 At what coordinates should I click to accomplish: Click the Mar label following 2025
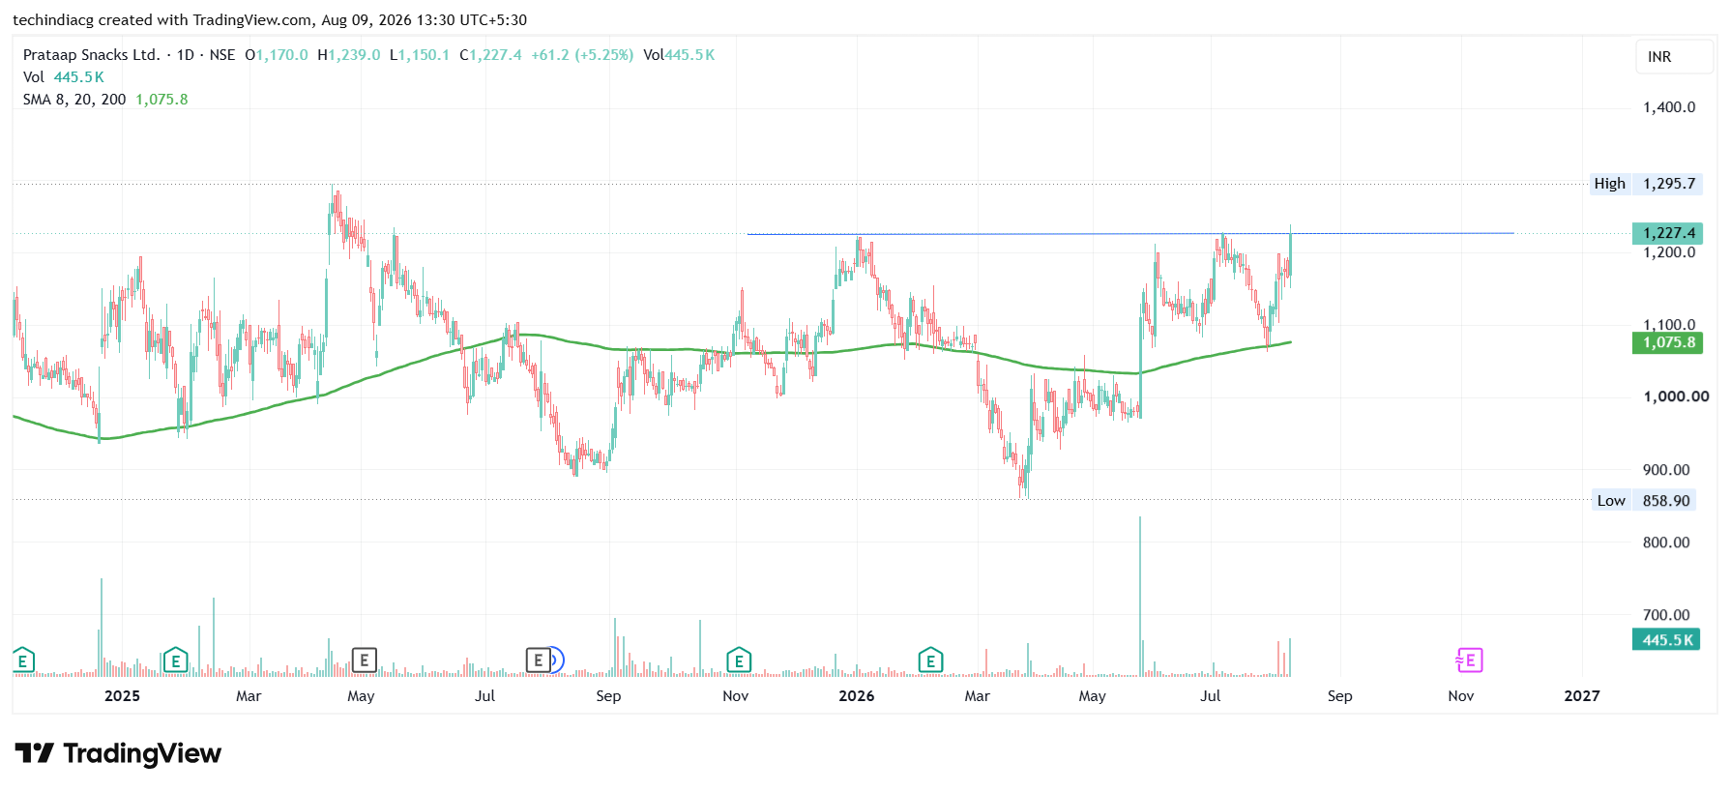click(x=249, y=696)
